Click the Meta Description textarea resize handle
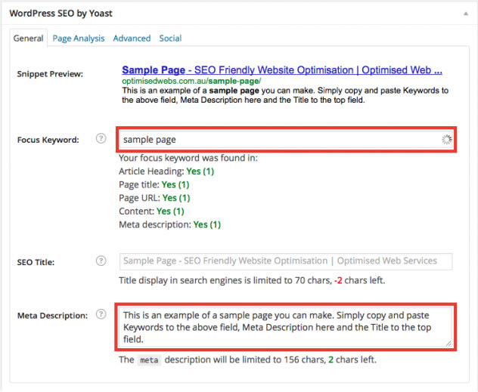Screen dimensions: 478x392 (x=449, y=344)
